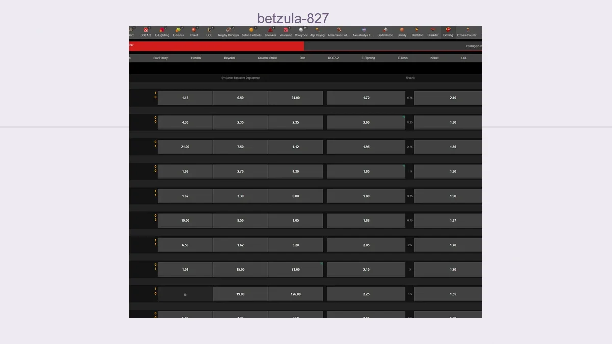
Task: Choose the 71.00 odds button
Action: 296,270
